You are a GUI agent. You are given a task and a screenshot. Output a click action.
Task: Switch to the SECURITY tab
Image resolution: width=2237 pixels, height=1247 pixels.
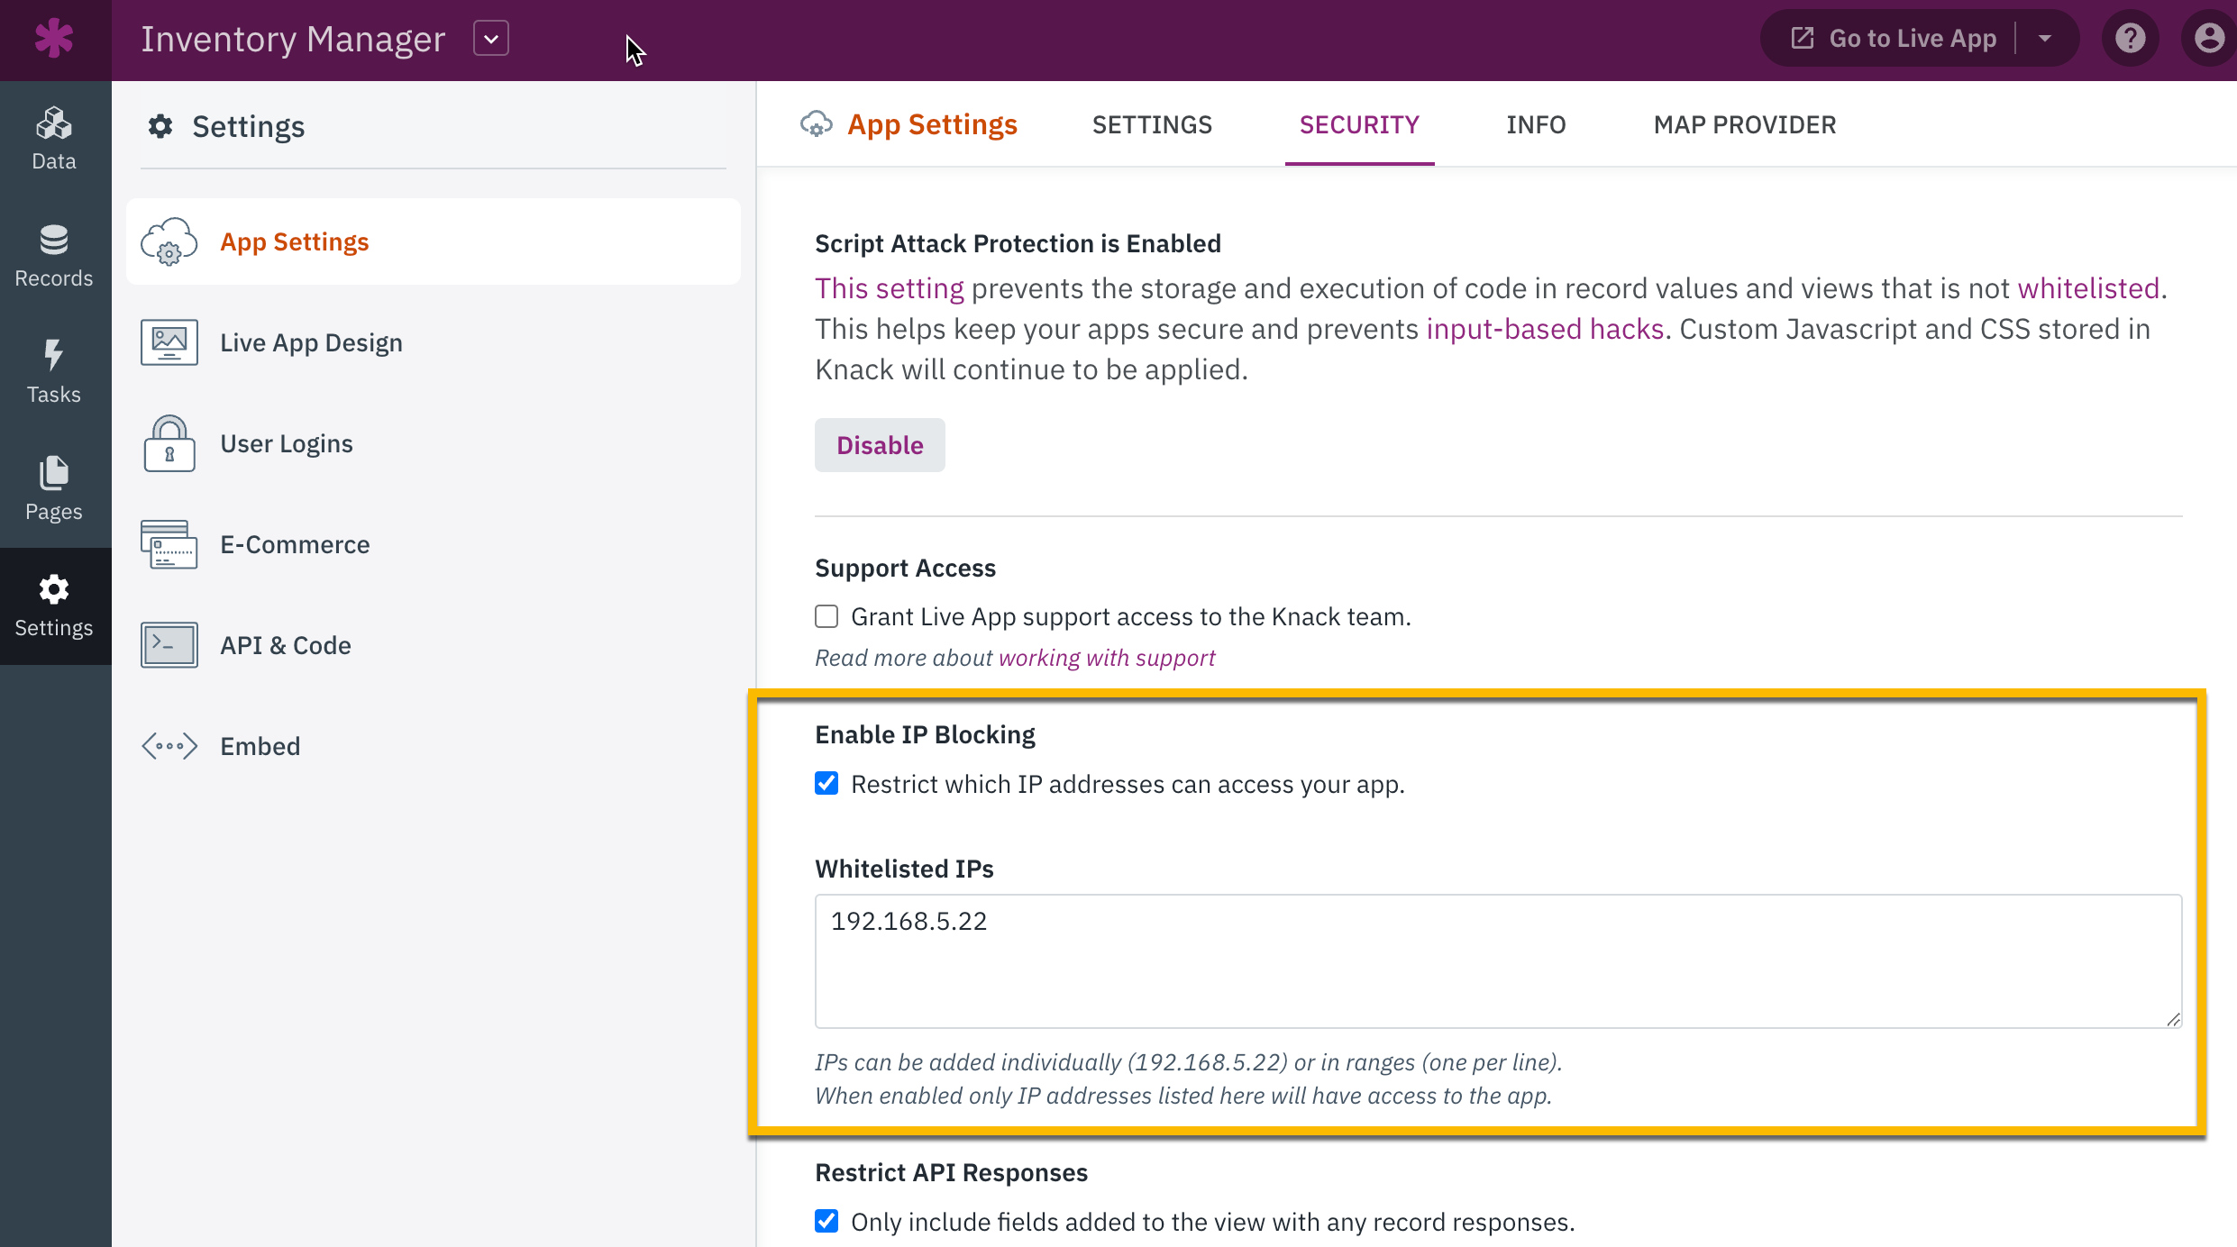[1359, 124]
